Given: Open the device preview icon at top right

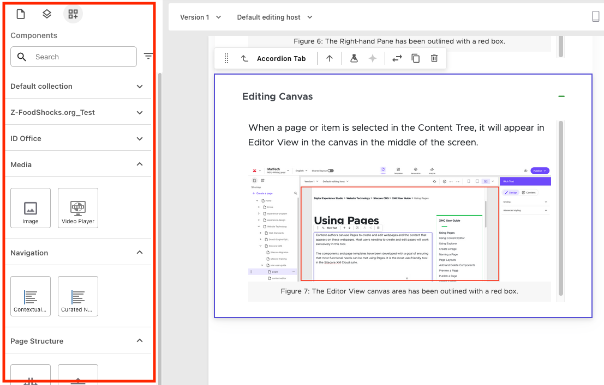Looking at the screenshot, I should [x=596, y=16].
